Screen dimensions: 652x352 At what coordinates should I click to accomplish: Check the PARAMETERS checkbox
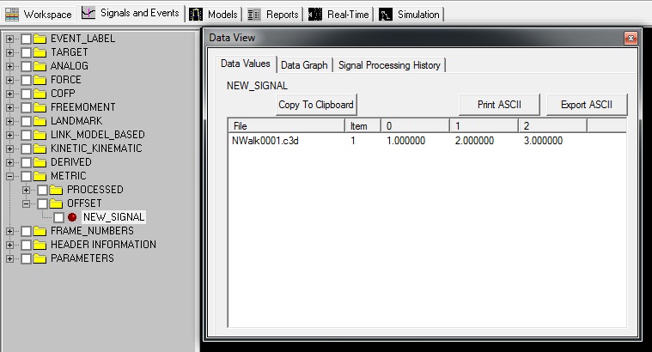click(26, 258)
